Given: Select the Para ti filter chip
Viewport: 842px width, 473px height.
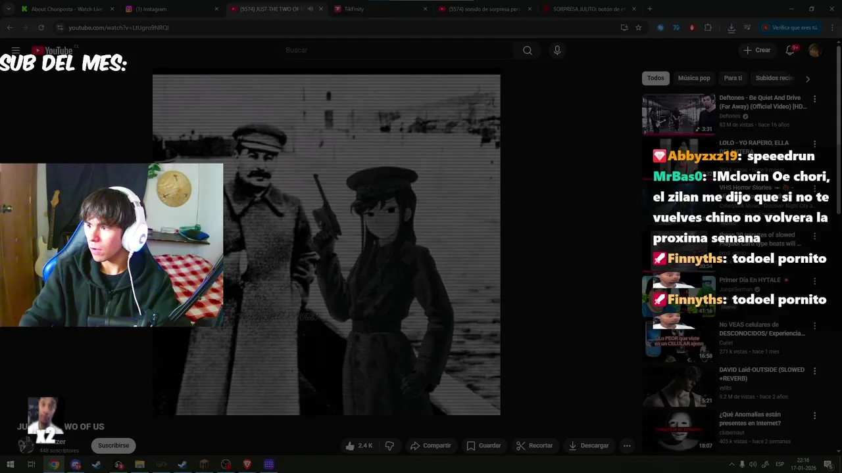Looking at the screenshot, I should point(733,78).
